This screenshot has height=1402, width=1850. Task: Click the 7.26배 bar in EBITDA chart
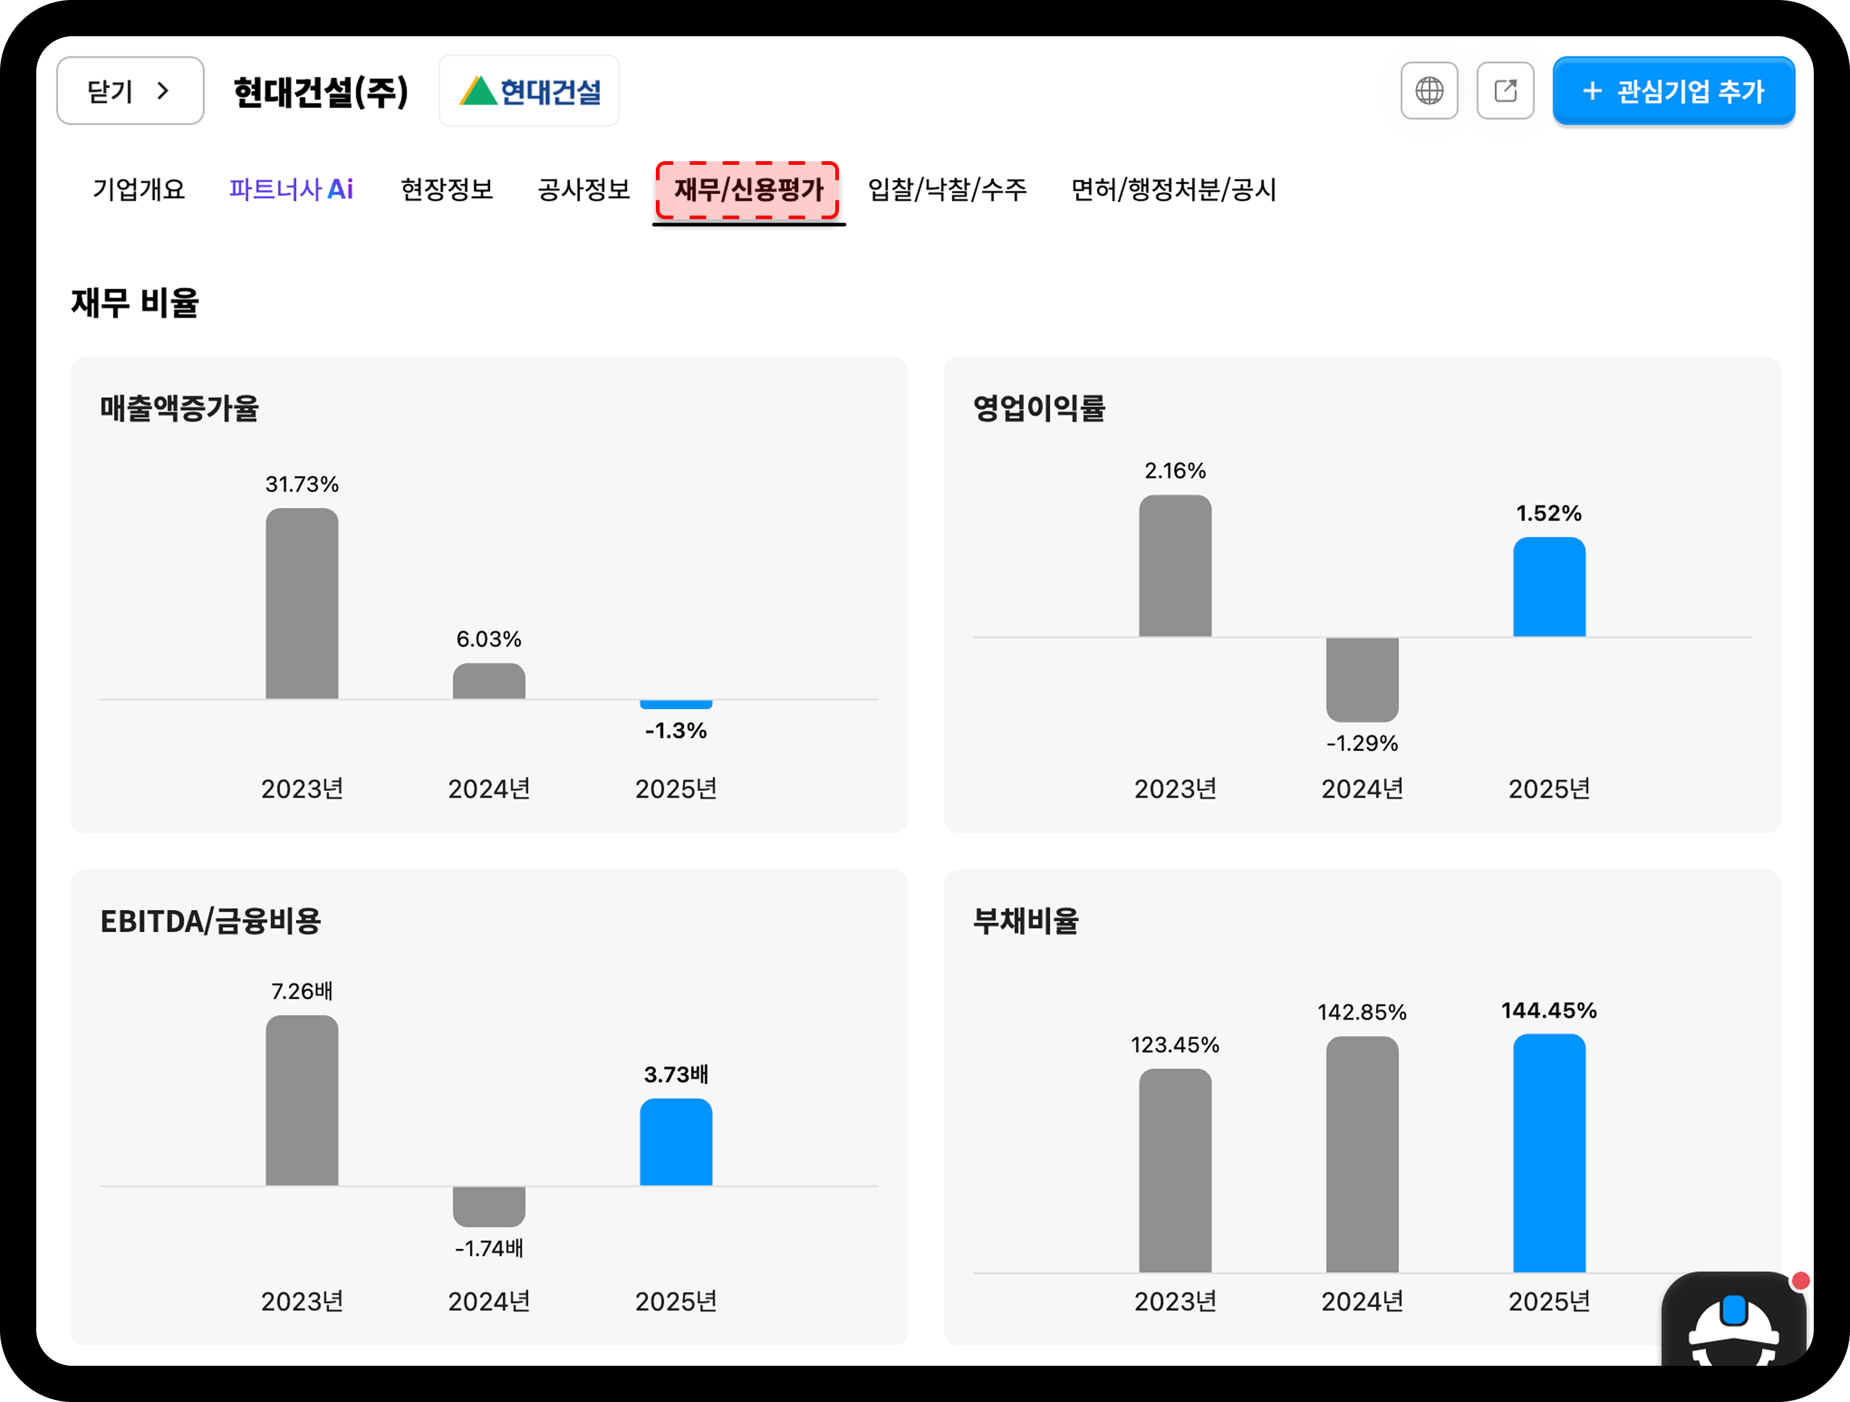tap(302, 1100)
